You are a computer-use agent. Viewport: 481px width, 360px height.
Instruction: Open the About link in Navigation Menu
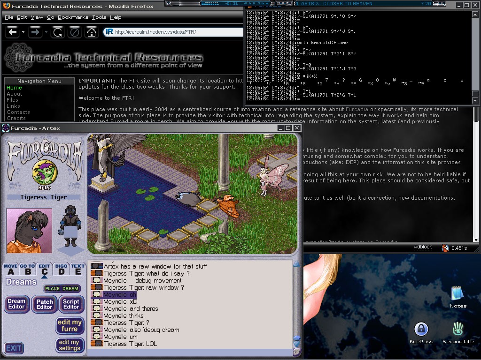(15, 94)
